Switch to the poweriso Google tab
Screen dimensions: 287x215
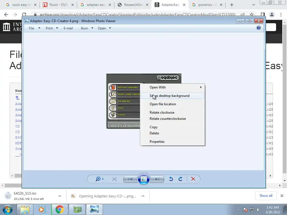[207, 5]
